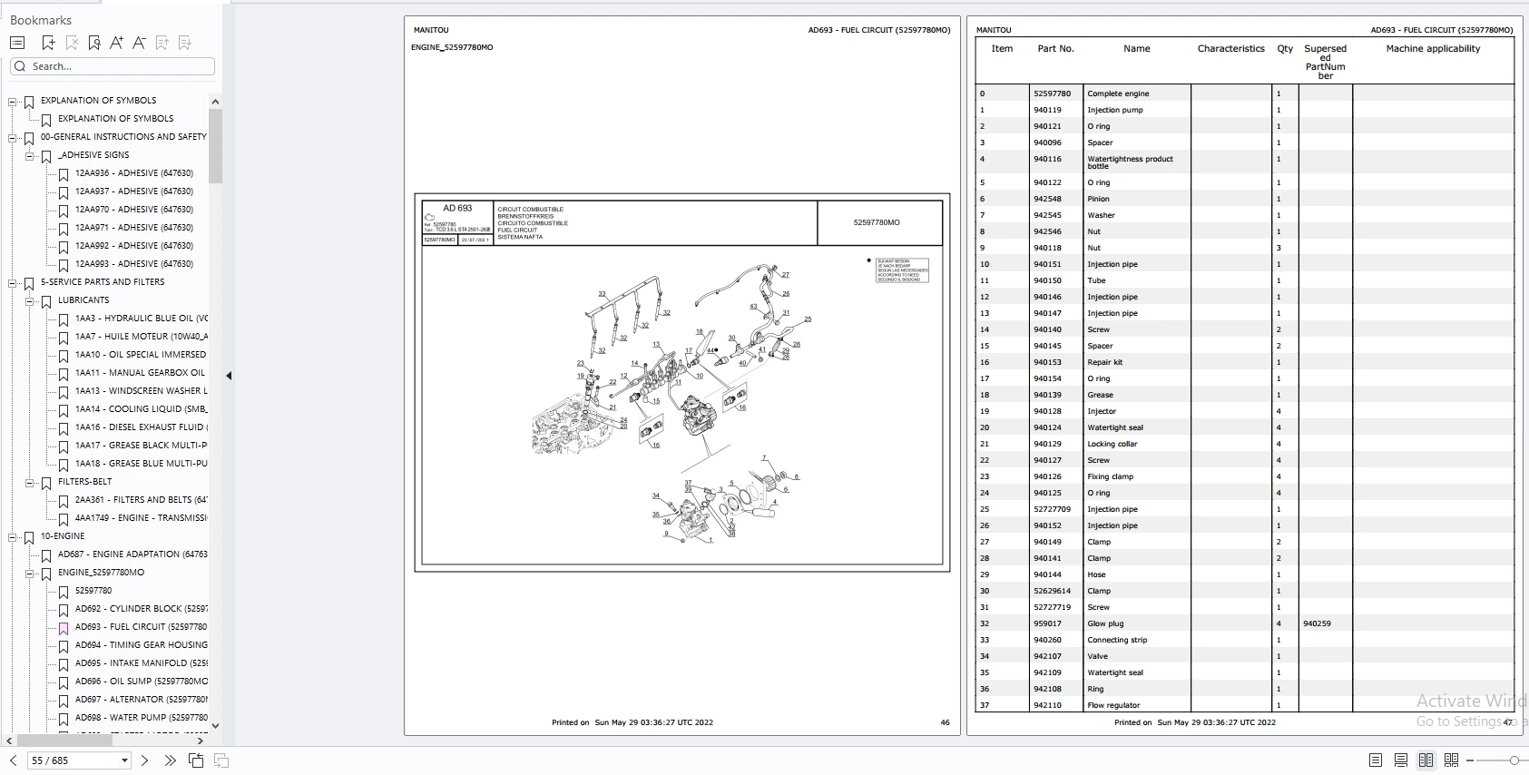Open 1AA7 - HUILE MOTEUR bookmark
Image resolution: width=1529 pixels, height=775 pixels.
(x=141, y=337)
